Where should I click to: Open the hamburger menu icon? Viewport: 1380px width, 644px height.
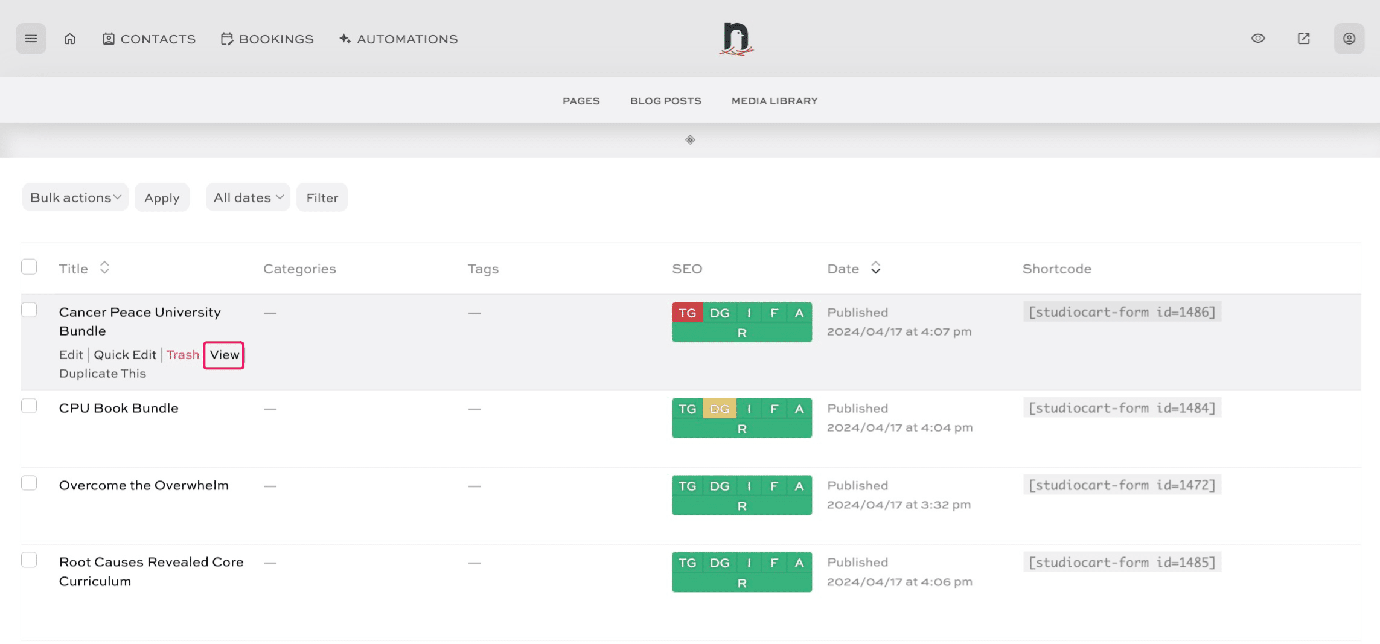[31, 39]
